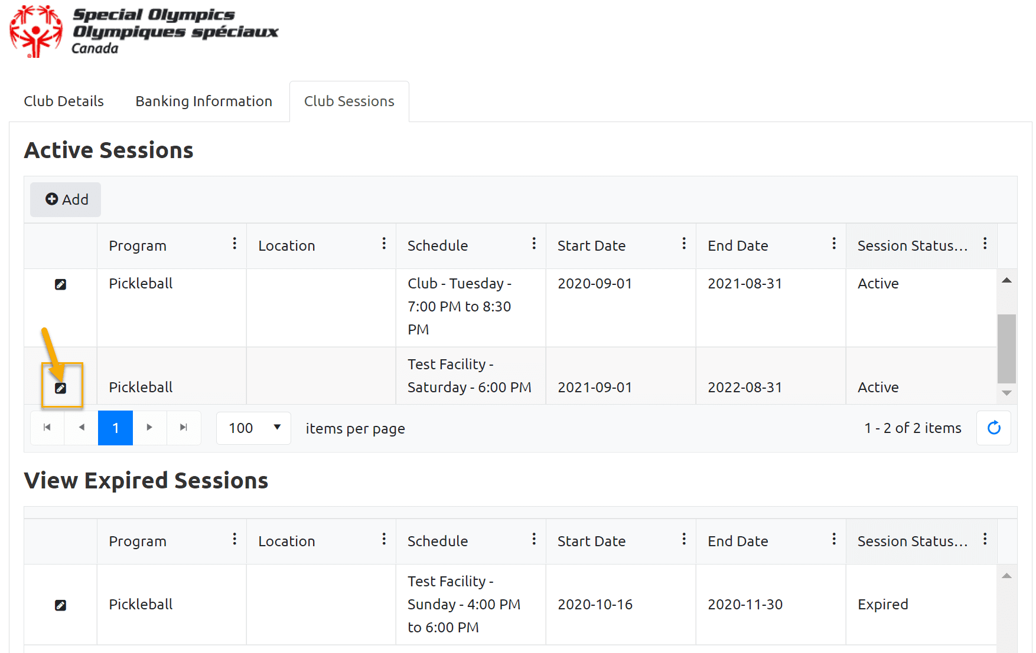Open Schedule column menu in Active Sessions

534,244
